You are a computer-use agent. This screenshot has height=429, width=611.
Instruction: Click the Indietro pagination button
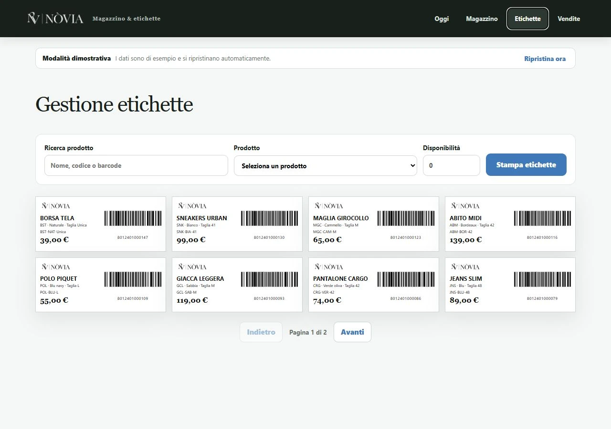click(x=261, y=332)
